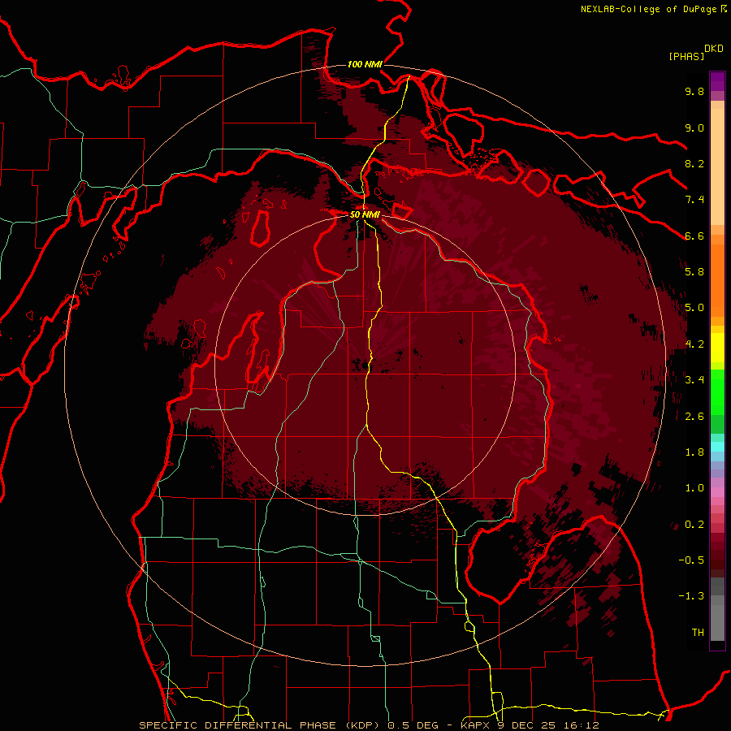Click the yellow segment of the color bar
Viewport: 731px width, 731px height.
717,348
